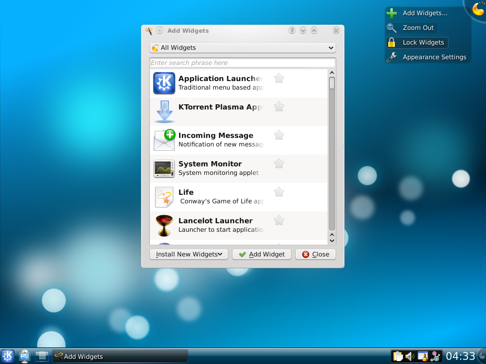Viewport: 486px width, 364px height.
Task: Select the Lancelot Launcher goblet icon
Action: point(164,225)
